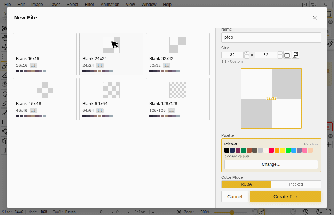Click the width size input field
Image resolution: width=334 pixels, height=215 pixels.
click(232, 55)
